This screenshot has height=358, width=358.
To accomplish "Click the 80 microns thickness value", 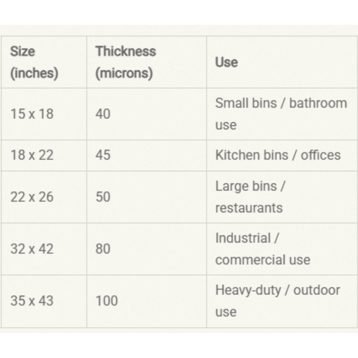I will (x=103, y=249).
